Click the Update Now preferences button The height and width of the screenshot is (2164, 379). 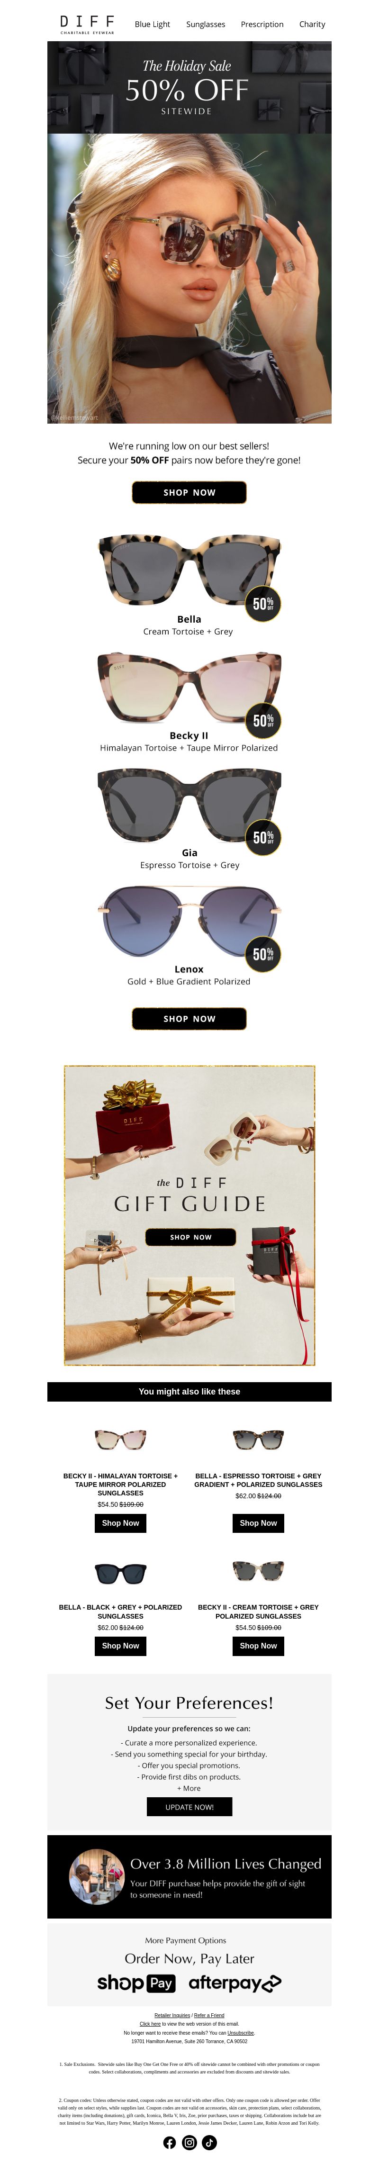[189, 1807]
